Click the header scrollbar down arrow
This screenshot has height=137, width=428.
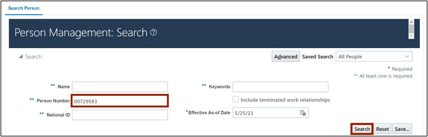411,36
